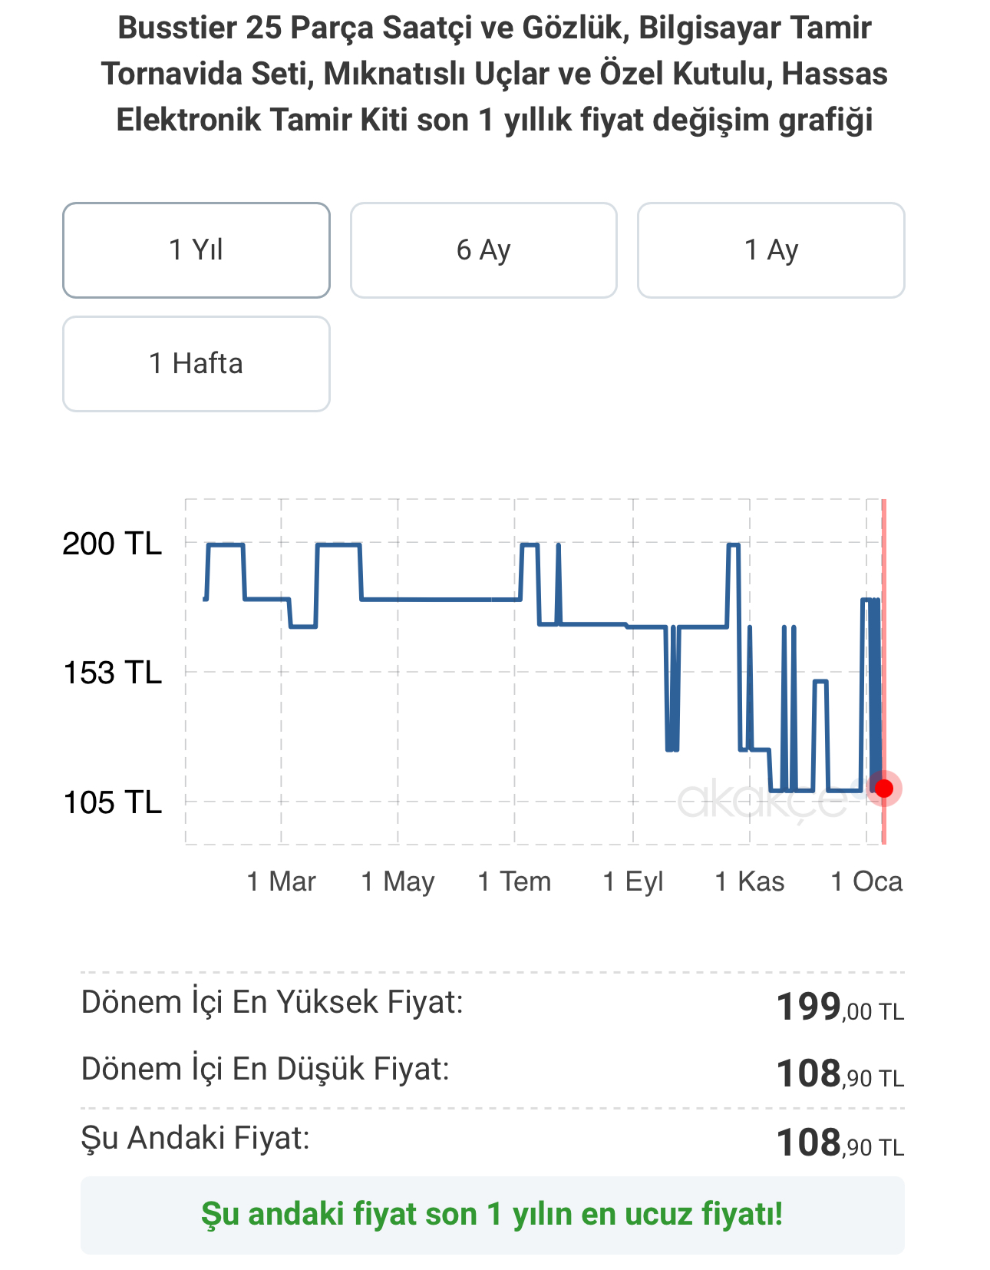
Task: Choose the 1 Ay time range
Action: [x=771, y=250]
